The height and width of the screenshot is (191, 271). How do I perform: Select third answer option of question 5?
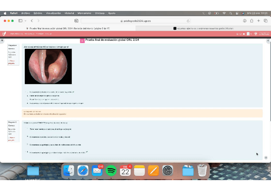tap(27, 144)
